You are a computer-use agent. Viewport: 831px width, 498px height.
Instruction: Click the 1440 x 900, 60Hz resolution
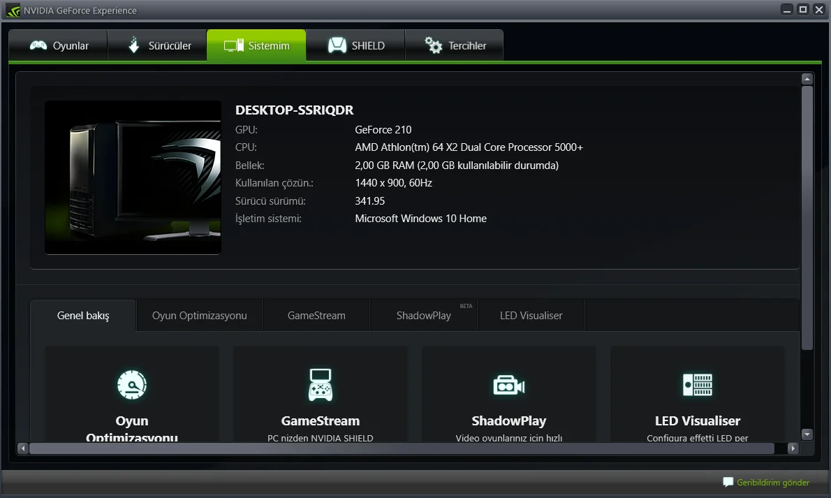(394, 183)
